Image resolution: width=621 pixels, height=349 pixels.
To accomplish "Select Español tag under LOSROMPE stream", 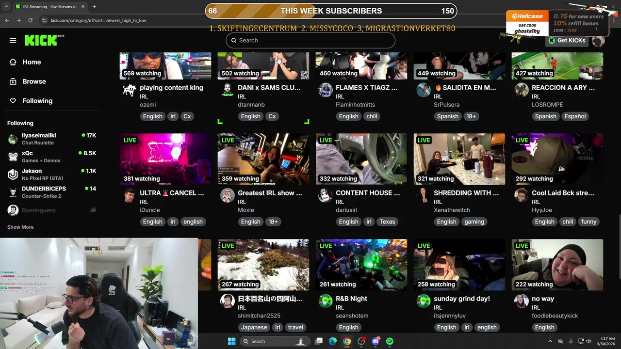I will [575, 116].
